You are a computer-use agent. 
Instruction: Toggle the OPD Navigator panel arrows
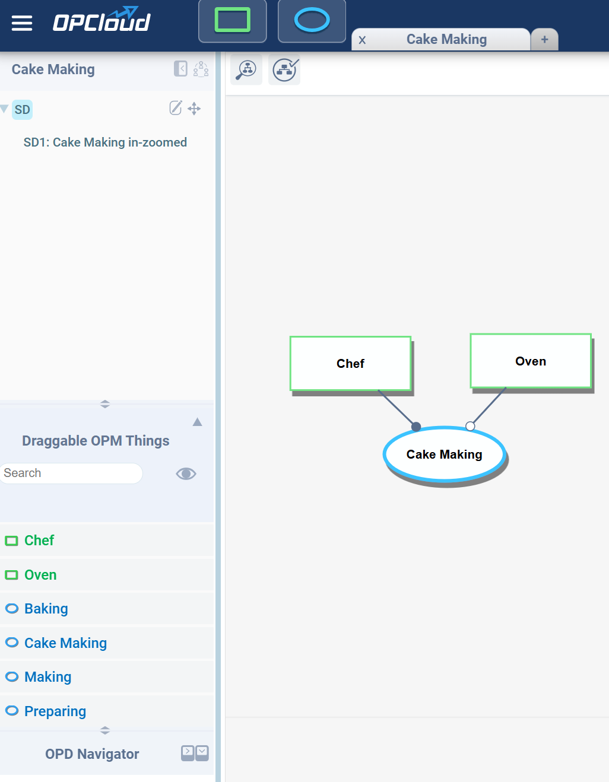[195, 753]
